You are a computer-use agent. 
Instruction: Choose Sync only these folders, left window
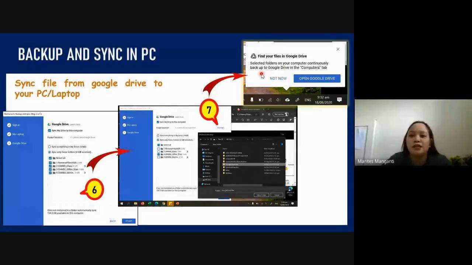click(49, 152)
